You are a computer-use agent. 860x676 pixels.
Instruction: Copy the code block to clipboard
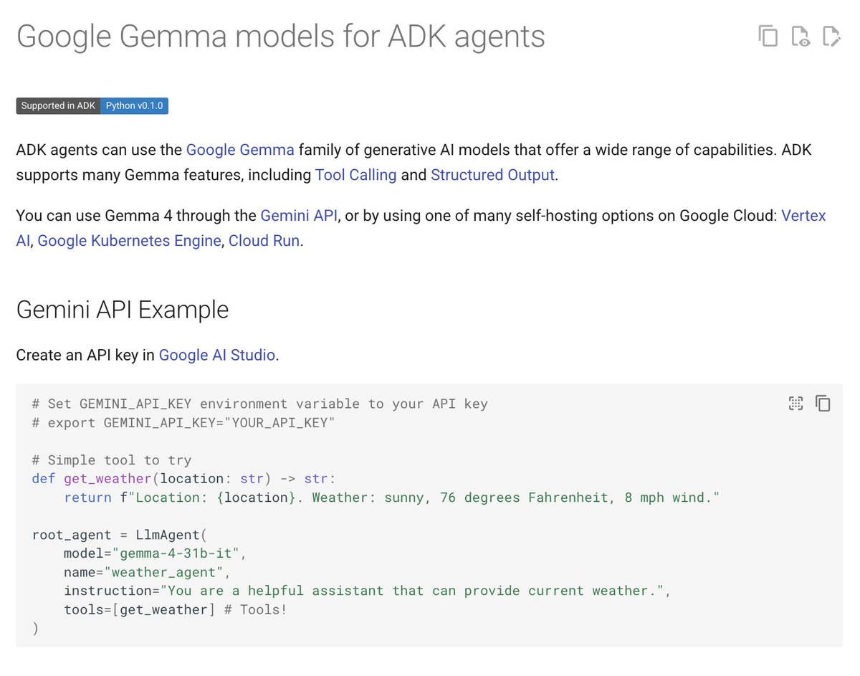pos(823,404)
